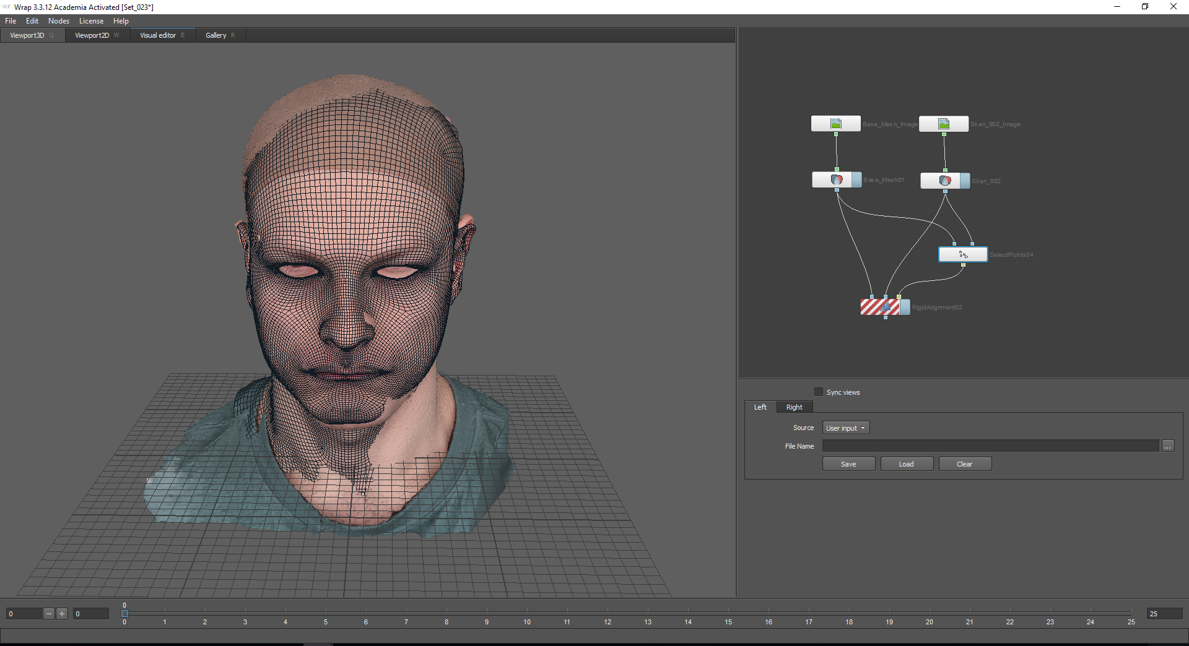
Task: Click the timeline frame slider handle
Action: (124, 614)
